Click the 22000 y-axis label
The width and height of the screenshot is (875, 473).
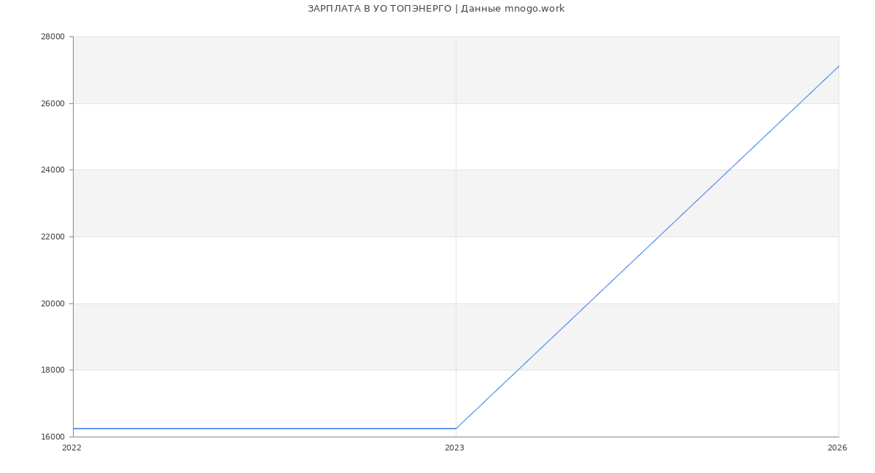pos(54,237)
